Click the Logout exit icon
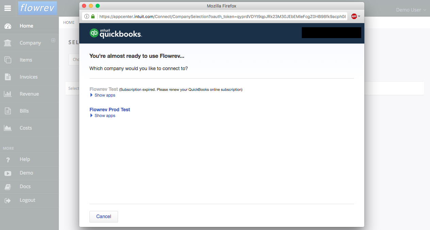Screen dimensions: 430x230 pos(8,200)
